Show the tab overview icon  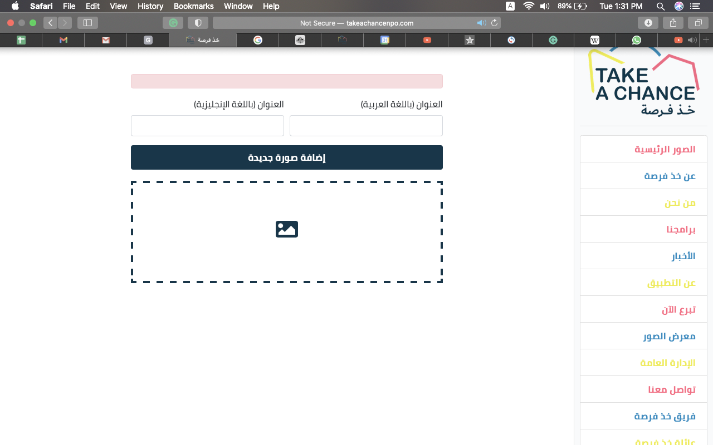pos(698,23)
